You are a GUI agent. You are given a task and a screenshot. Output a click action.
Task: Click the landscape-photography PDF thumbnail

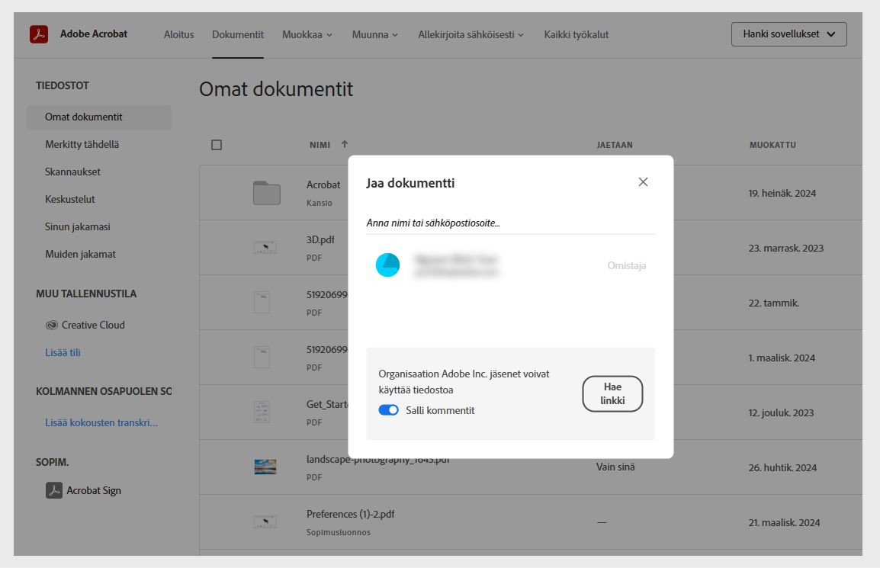(x=265, y=467)
